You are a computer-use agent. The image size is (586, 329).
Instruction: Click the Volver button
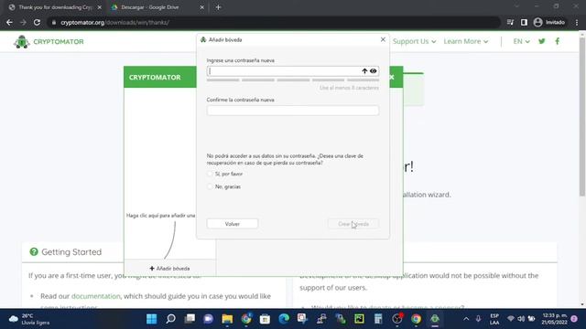click(x=232, y=224)
